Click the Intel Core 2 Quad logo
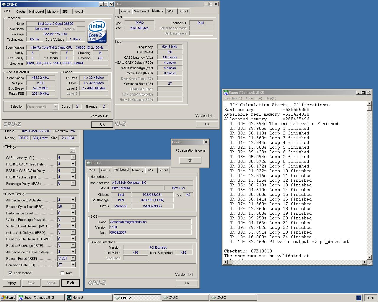The height and width of the screenshot is (302, 378). coord(97,31)
